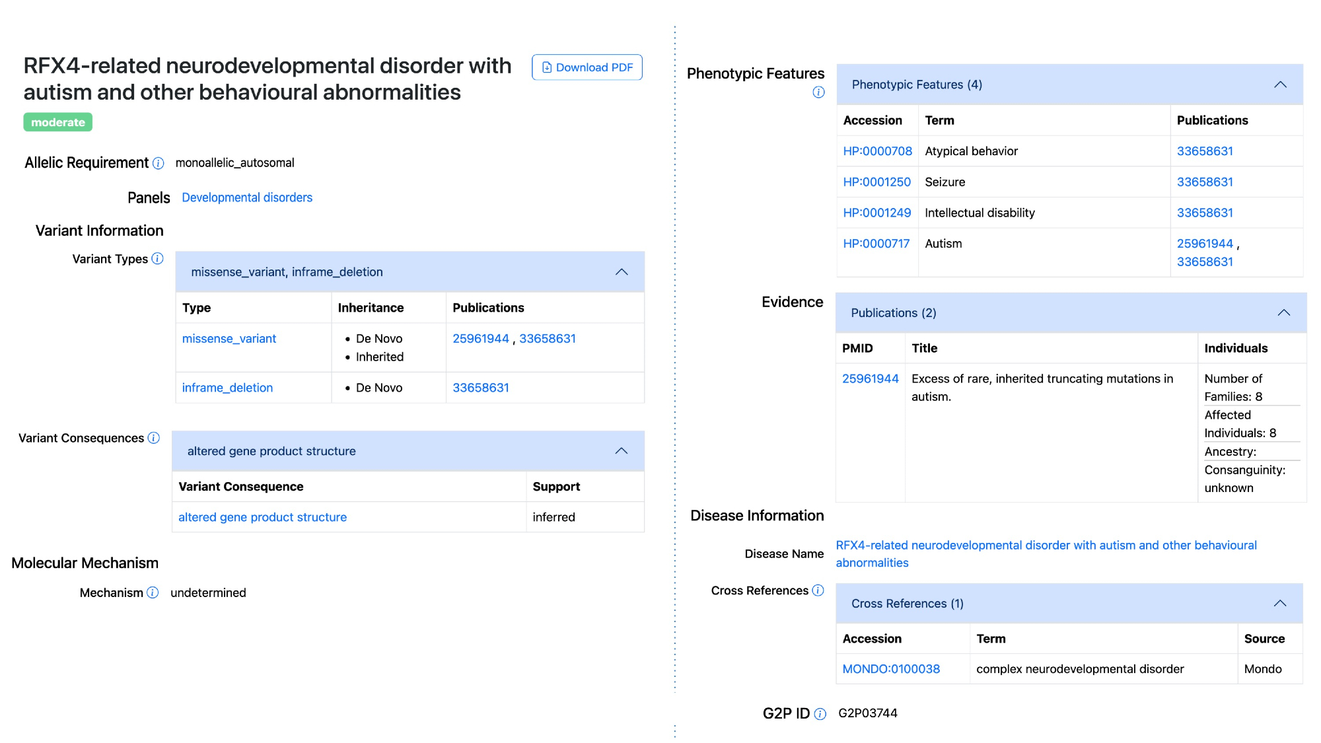This screenshot has height=743, width=1321.
Task: Click info icon next to Mechanism
Action: pyautogui.click(x=153, y=592)
